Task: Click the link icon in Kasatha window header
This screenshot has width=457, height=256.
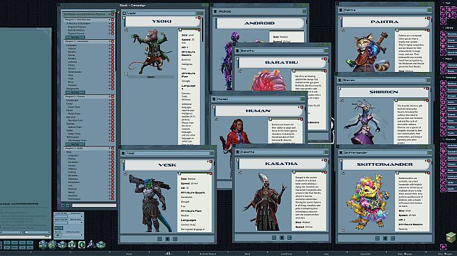Action: [x=238, y=152]
